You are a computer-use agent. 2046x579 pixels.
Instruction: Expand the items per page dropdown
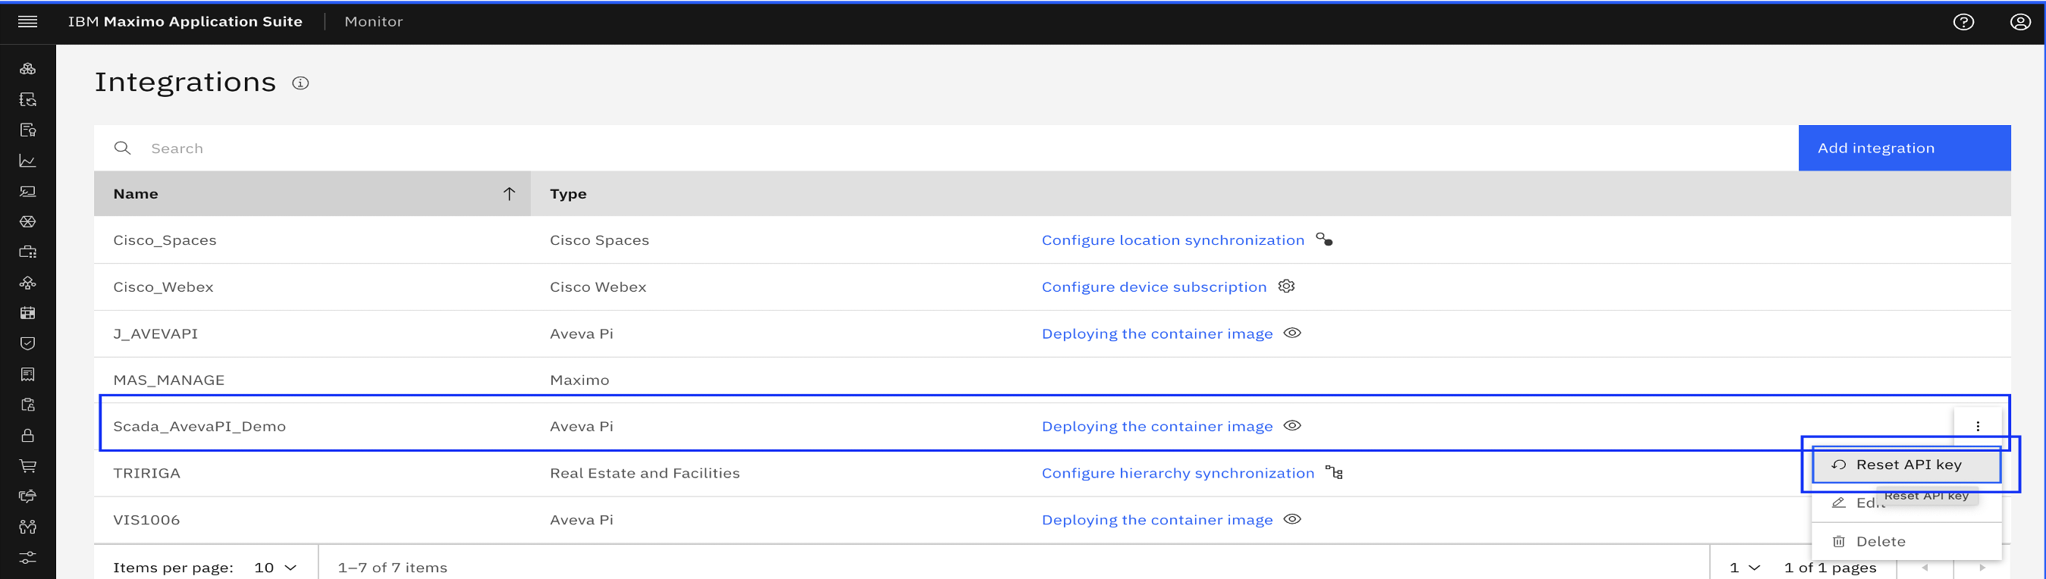click(275, 567)
